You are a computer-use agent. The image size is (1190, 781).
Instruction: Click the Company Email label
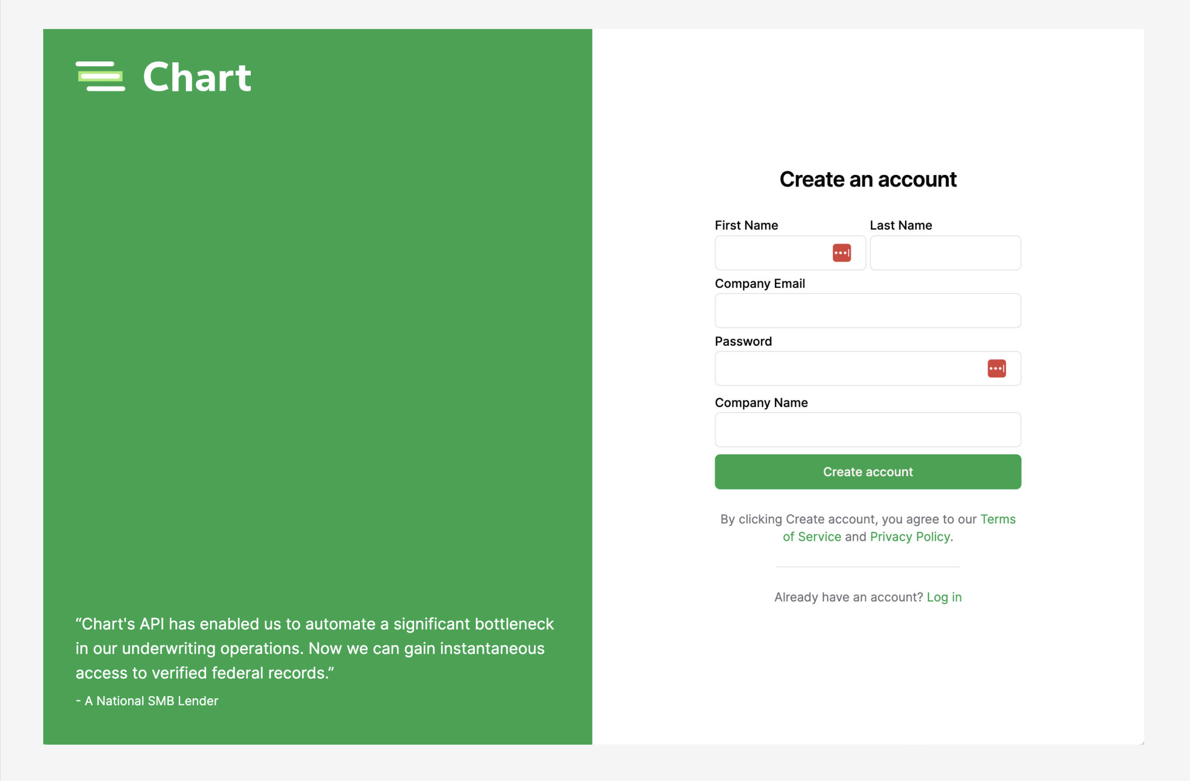[x=759, y=283]
